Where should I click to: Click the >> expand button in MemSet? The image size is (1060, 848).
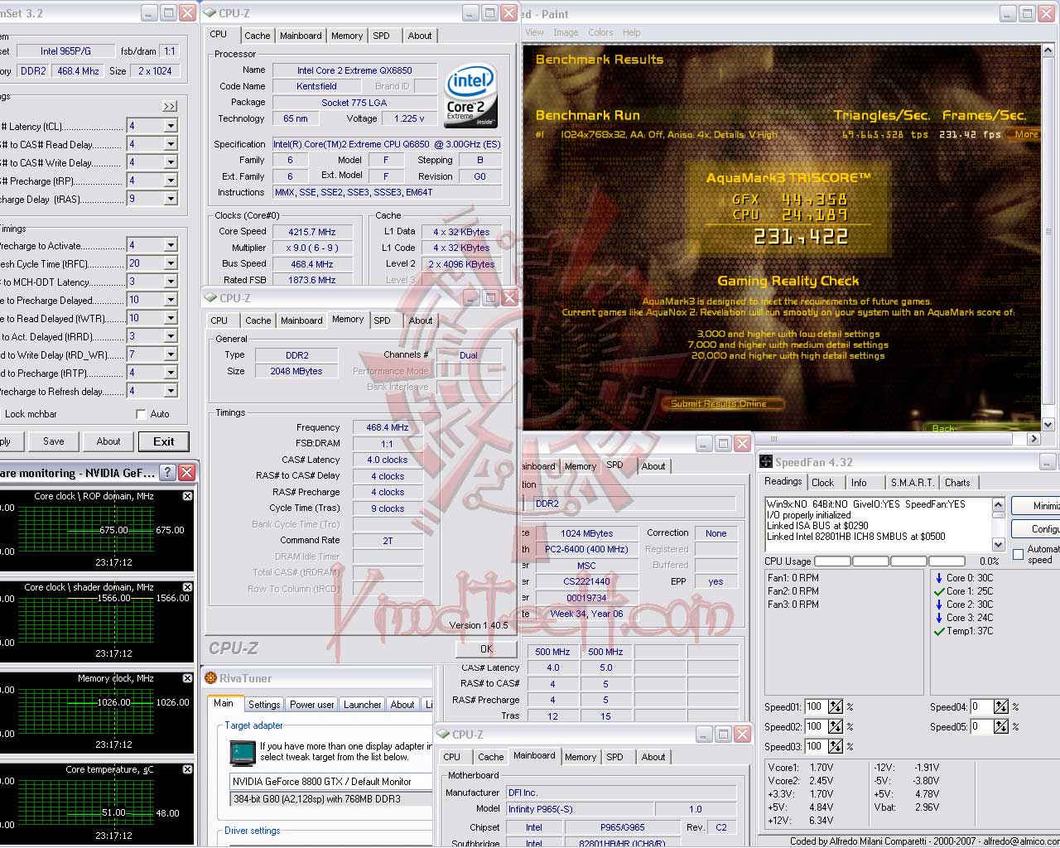tap(170, 106)
